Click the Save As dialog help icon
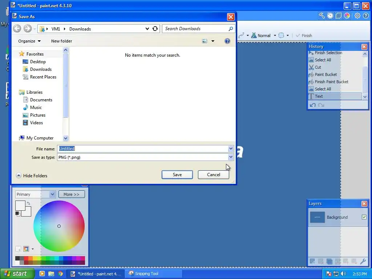This screenshot has width=372, height=279. pos(227,41)
